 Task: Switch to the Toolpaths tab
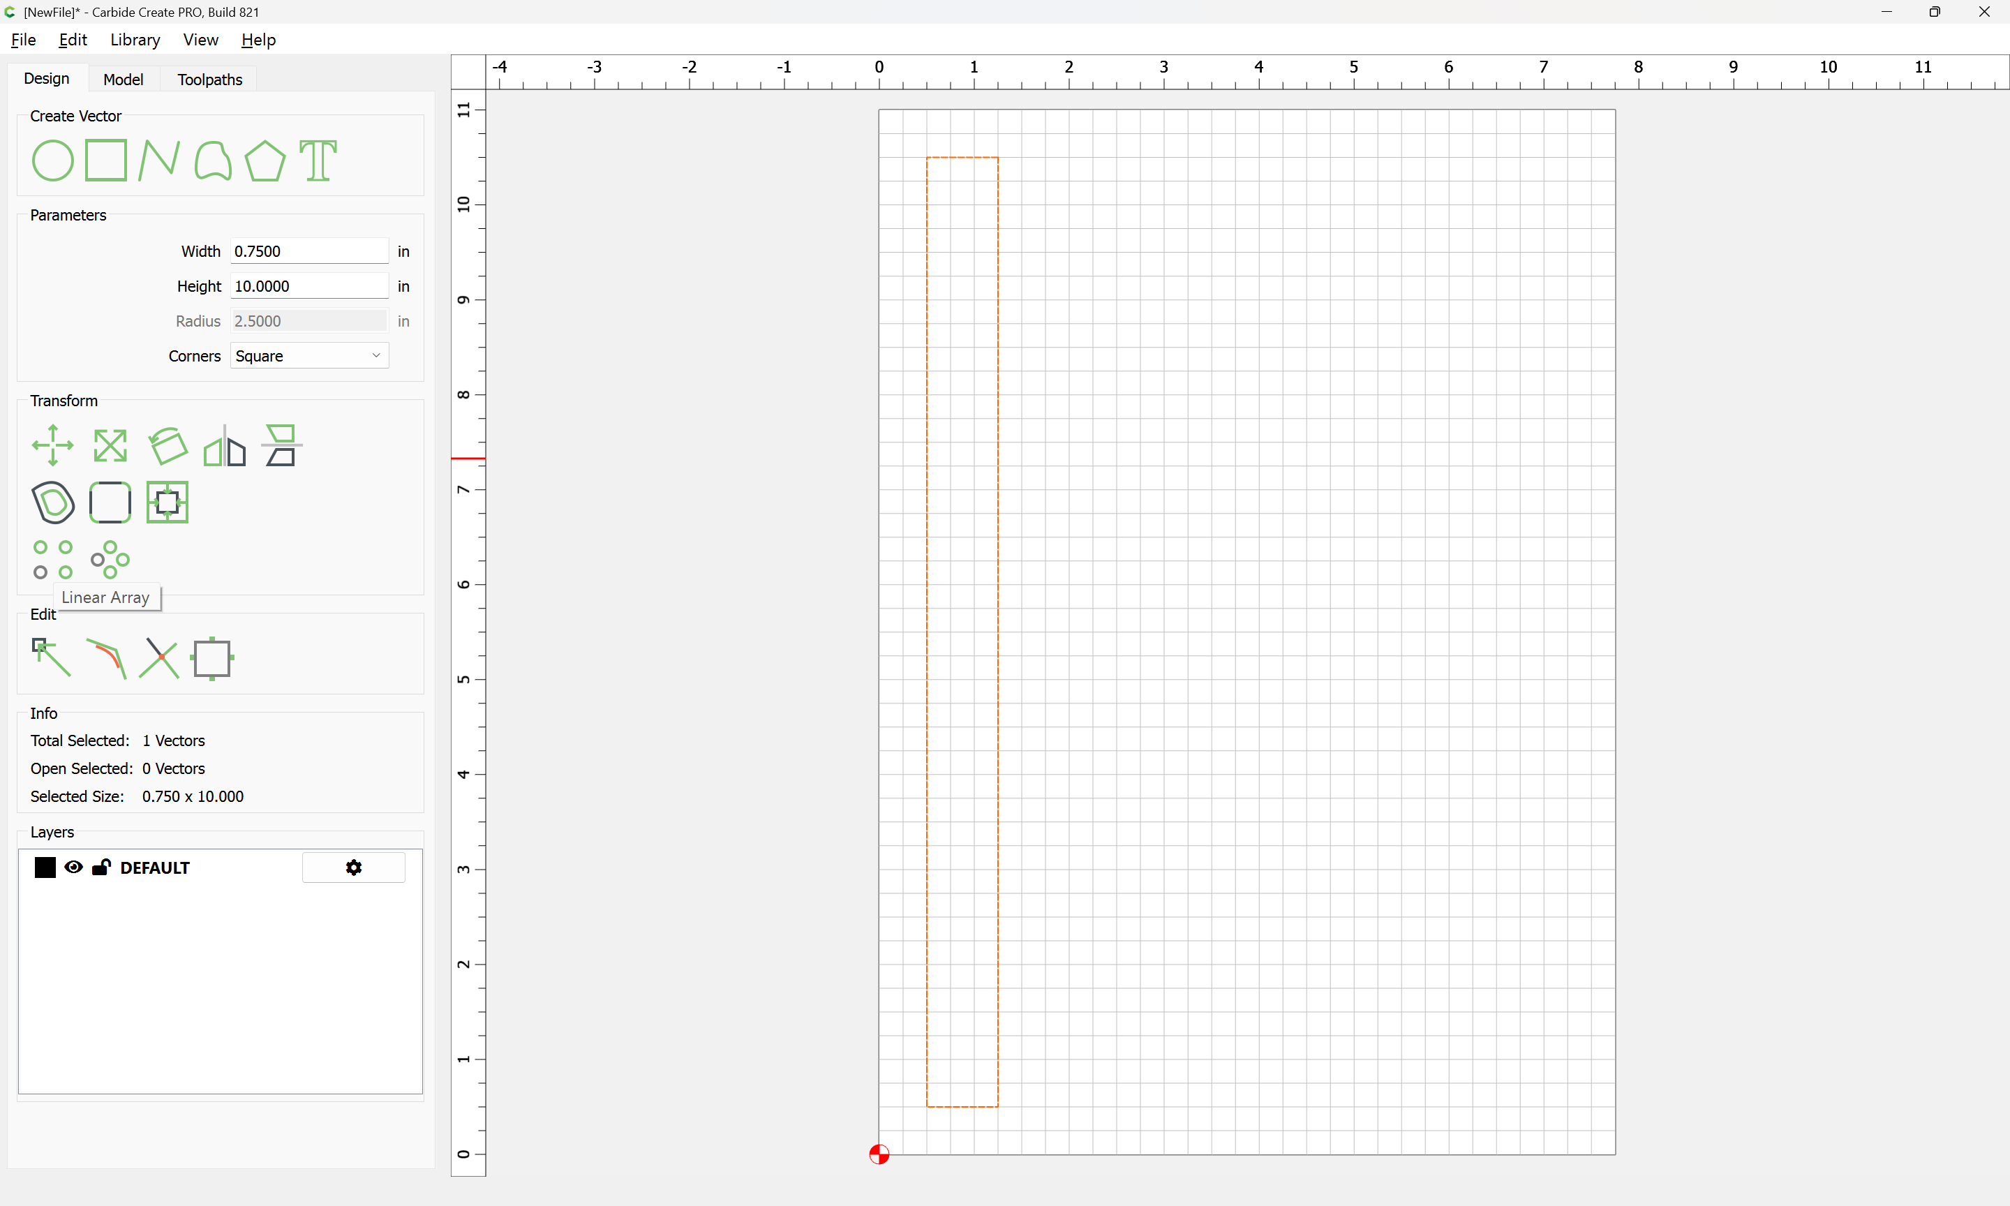[209, 80]
